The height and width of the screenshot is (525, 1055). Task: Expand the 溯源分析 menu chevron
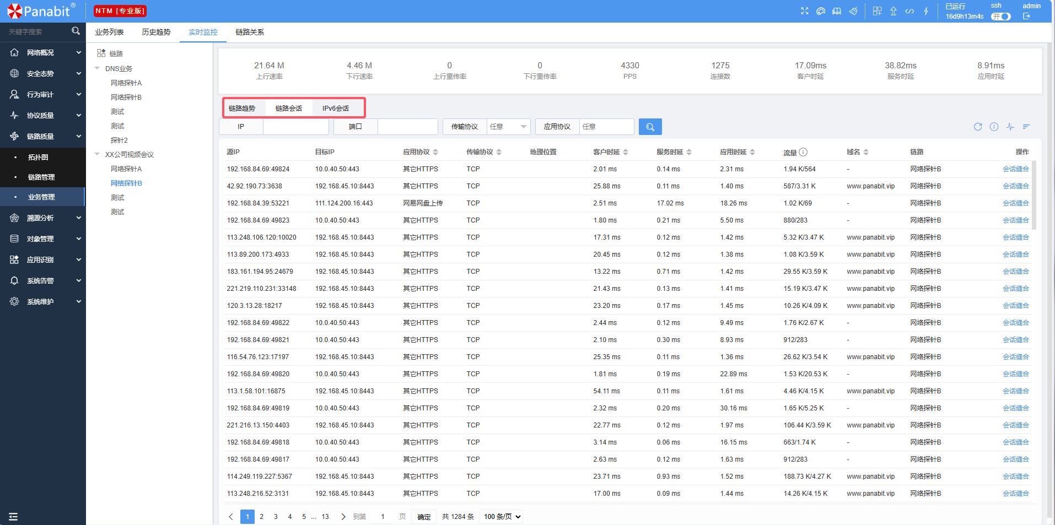click(79, 218)
